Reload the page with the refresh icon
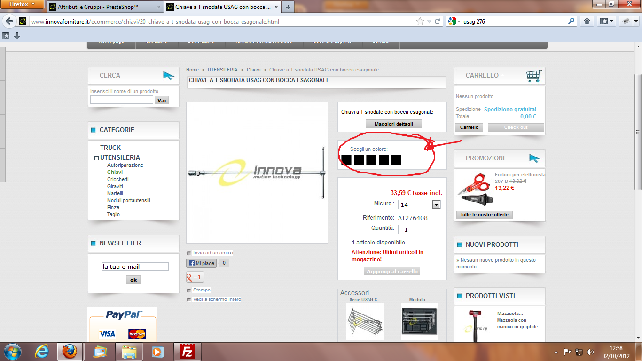Screen dimensions: 642x361 [437, 21]
